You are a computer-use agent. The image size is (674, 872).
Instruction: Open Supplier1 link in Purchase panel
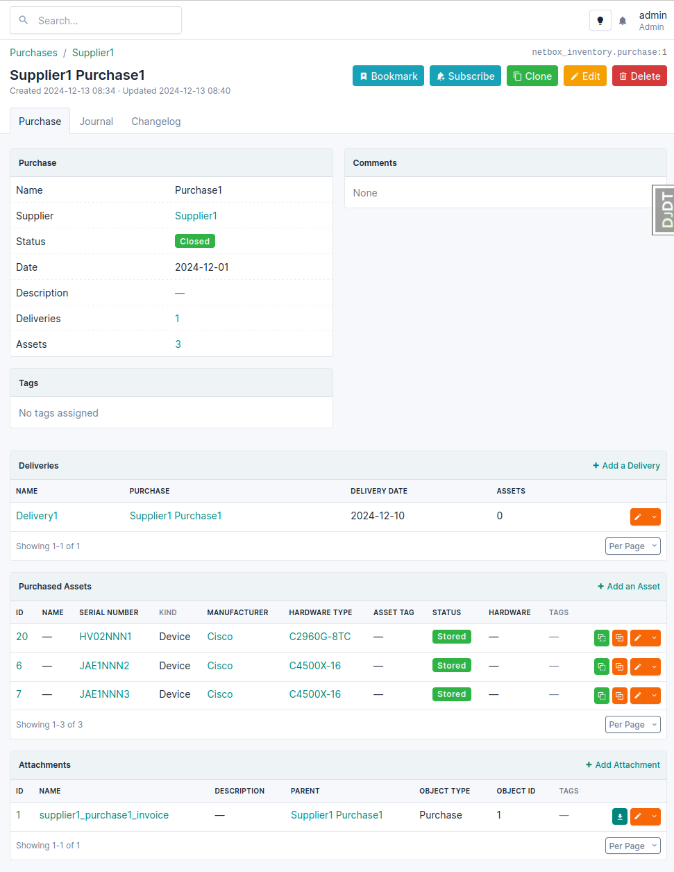point(196,216)
